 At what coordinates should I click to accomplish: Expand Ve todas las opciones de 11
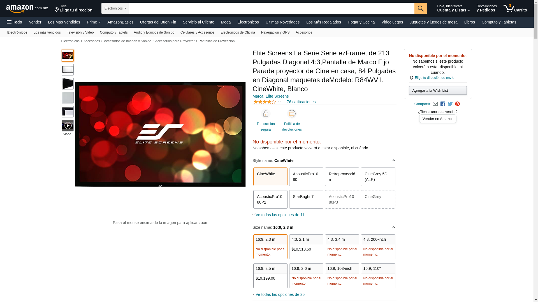click(x=279, y=215)
